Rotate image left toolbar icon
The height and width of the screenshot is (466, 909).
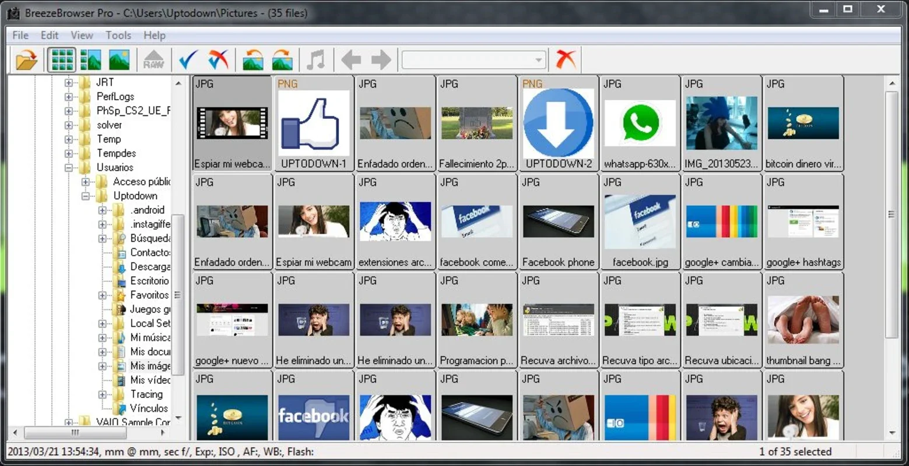click(252, 59)
